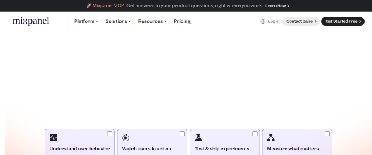The width and height of the screenshot is (372, 155).
Task: Click the waveform icon on Understand user behavior
Action: [x=53, y=138]
